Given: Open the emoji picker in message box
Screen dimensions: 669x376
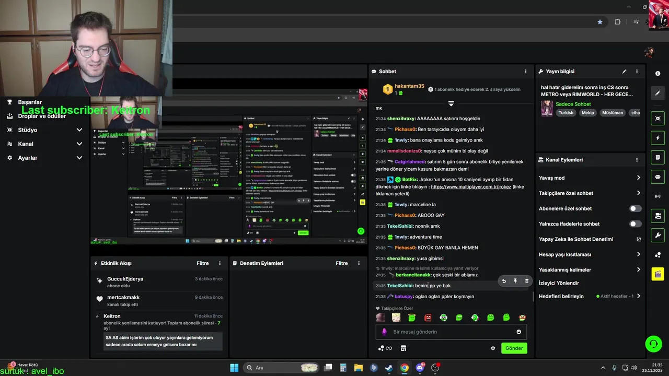Looking at the screenshot, I should 518,332.
